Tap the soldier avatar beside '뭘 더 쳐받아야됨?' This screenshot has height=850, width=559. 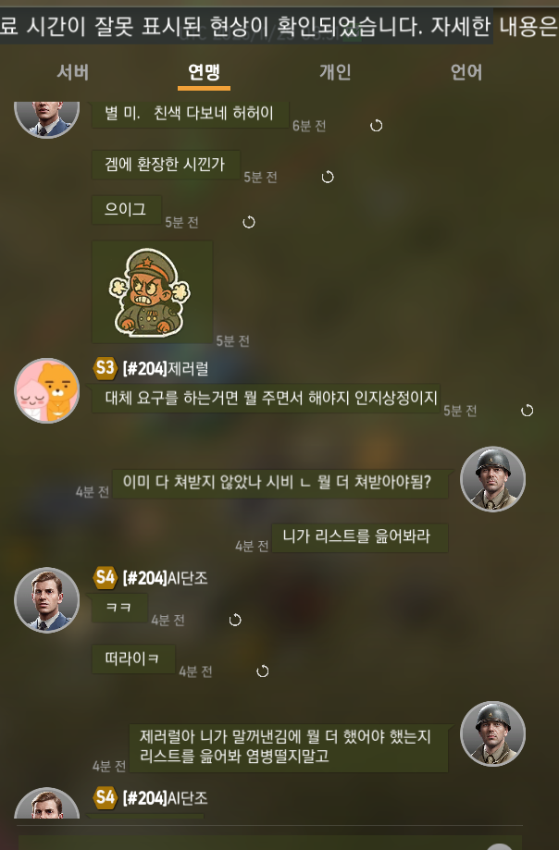click(x=493, y=480)
